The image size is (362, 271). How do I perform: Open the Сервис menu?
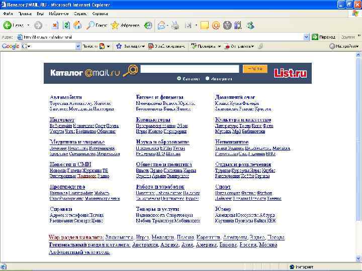pyautogui.click(x=80, y=14)
